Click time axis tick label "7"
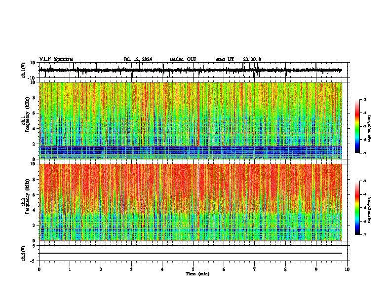This screenshot has height=302, width=391. coord(255,269)
